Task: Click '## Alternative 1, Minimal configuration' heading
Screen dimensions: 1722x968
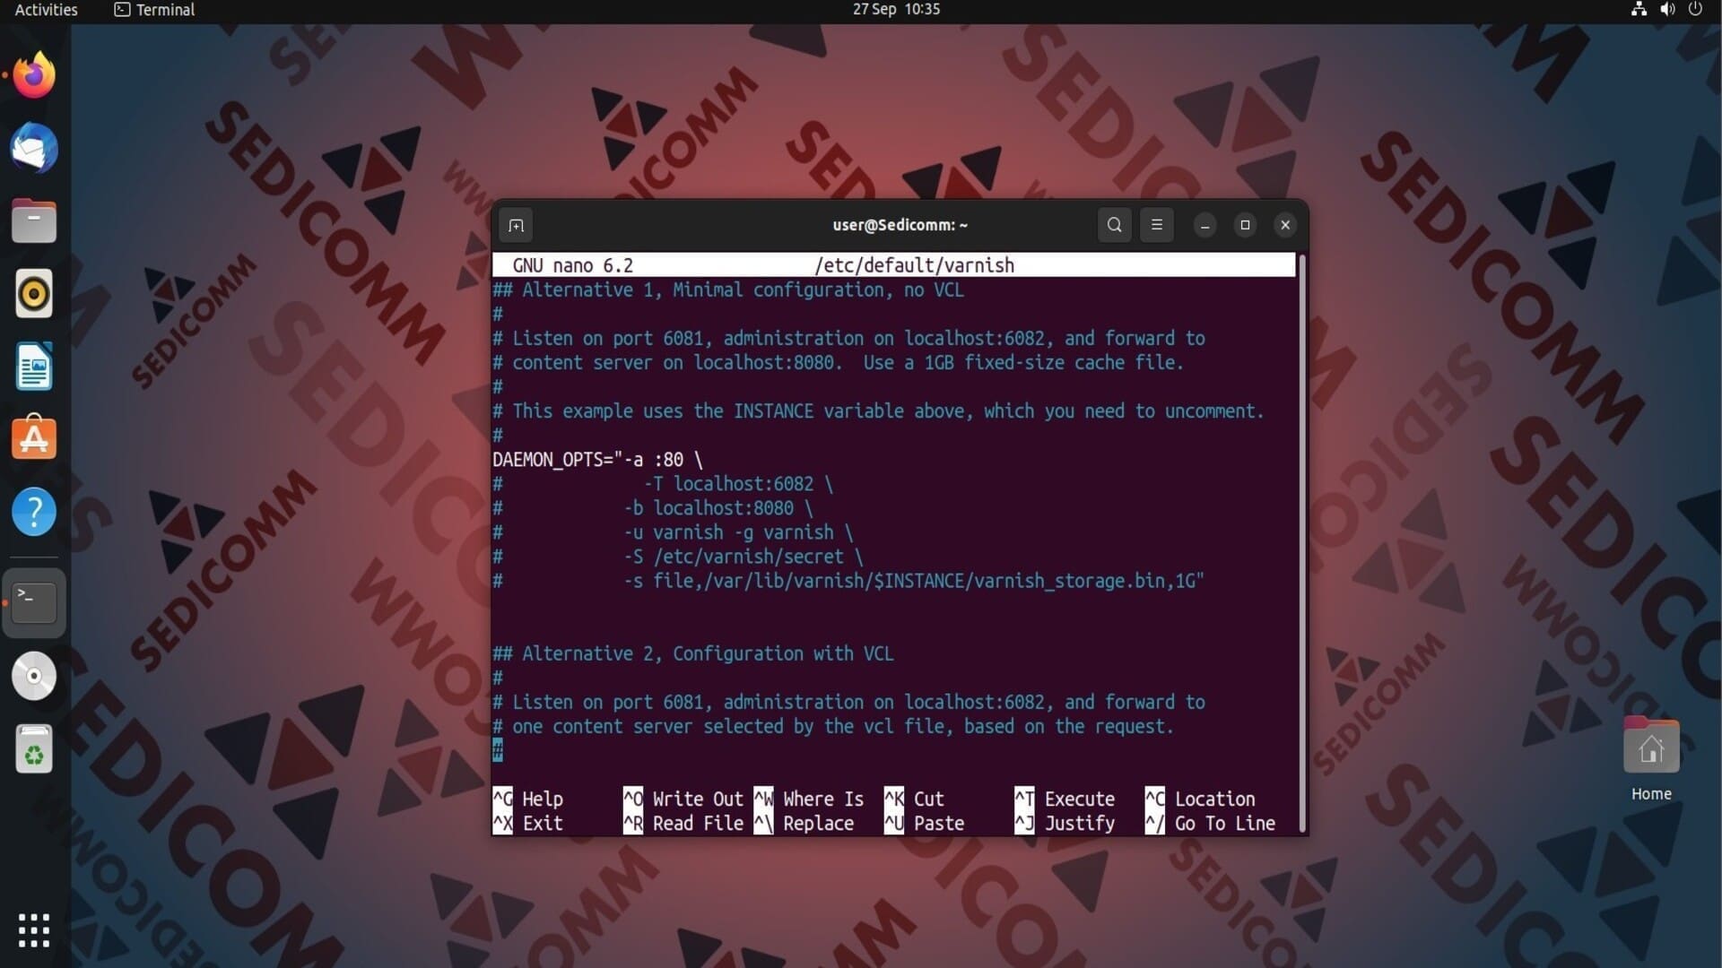Action: click(728, 290)
